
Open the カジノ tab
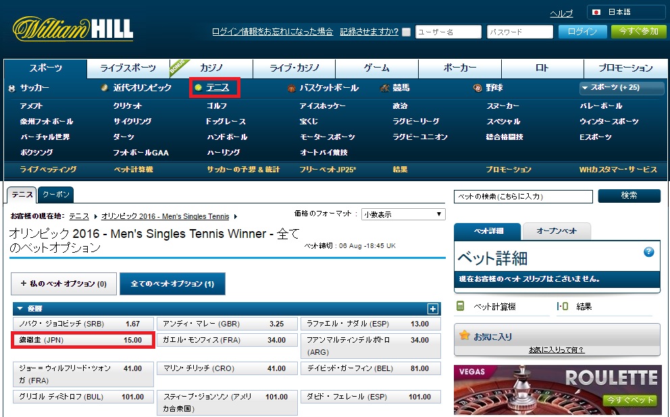[x=211, y=68]
